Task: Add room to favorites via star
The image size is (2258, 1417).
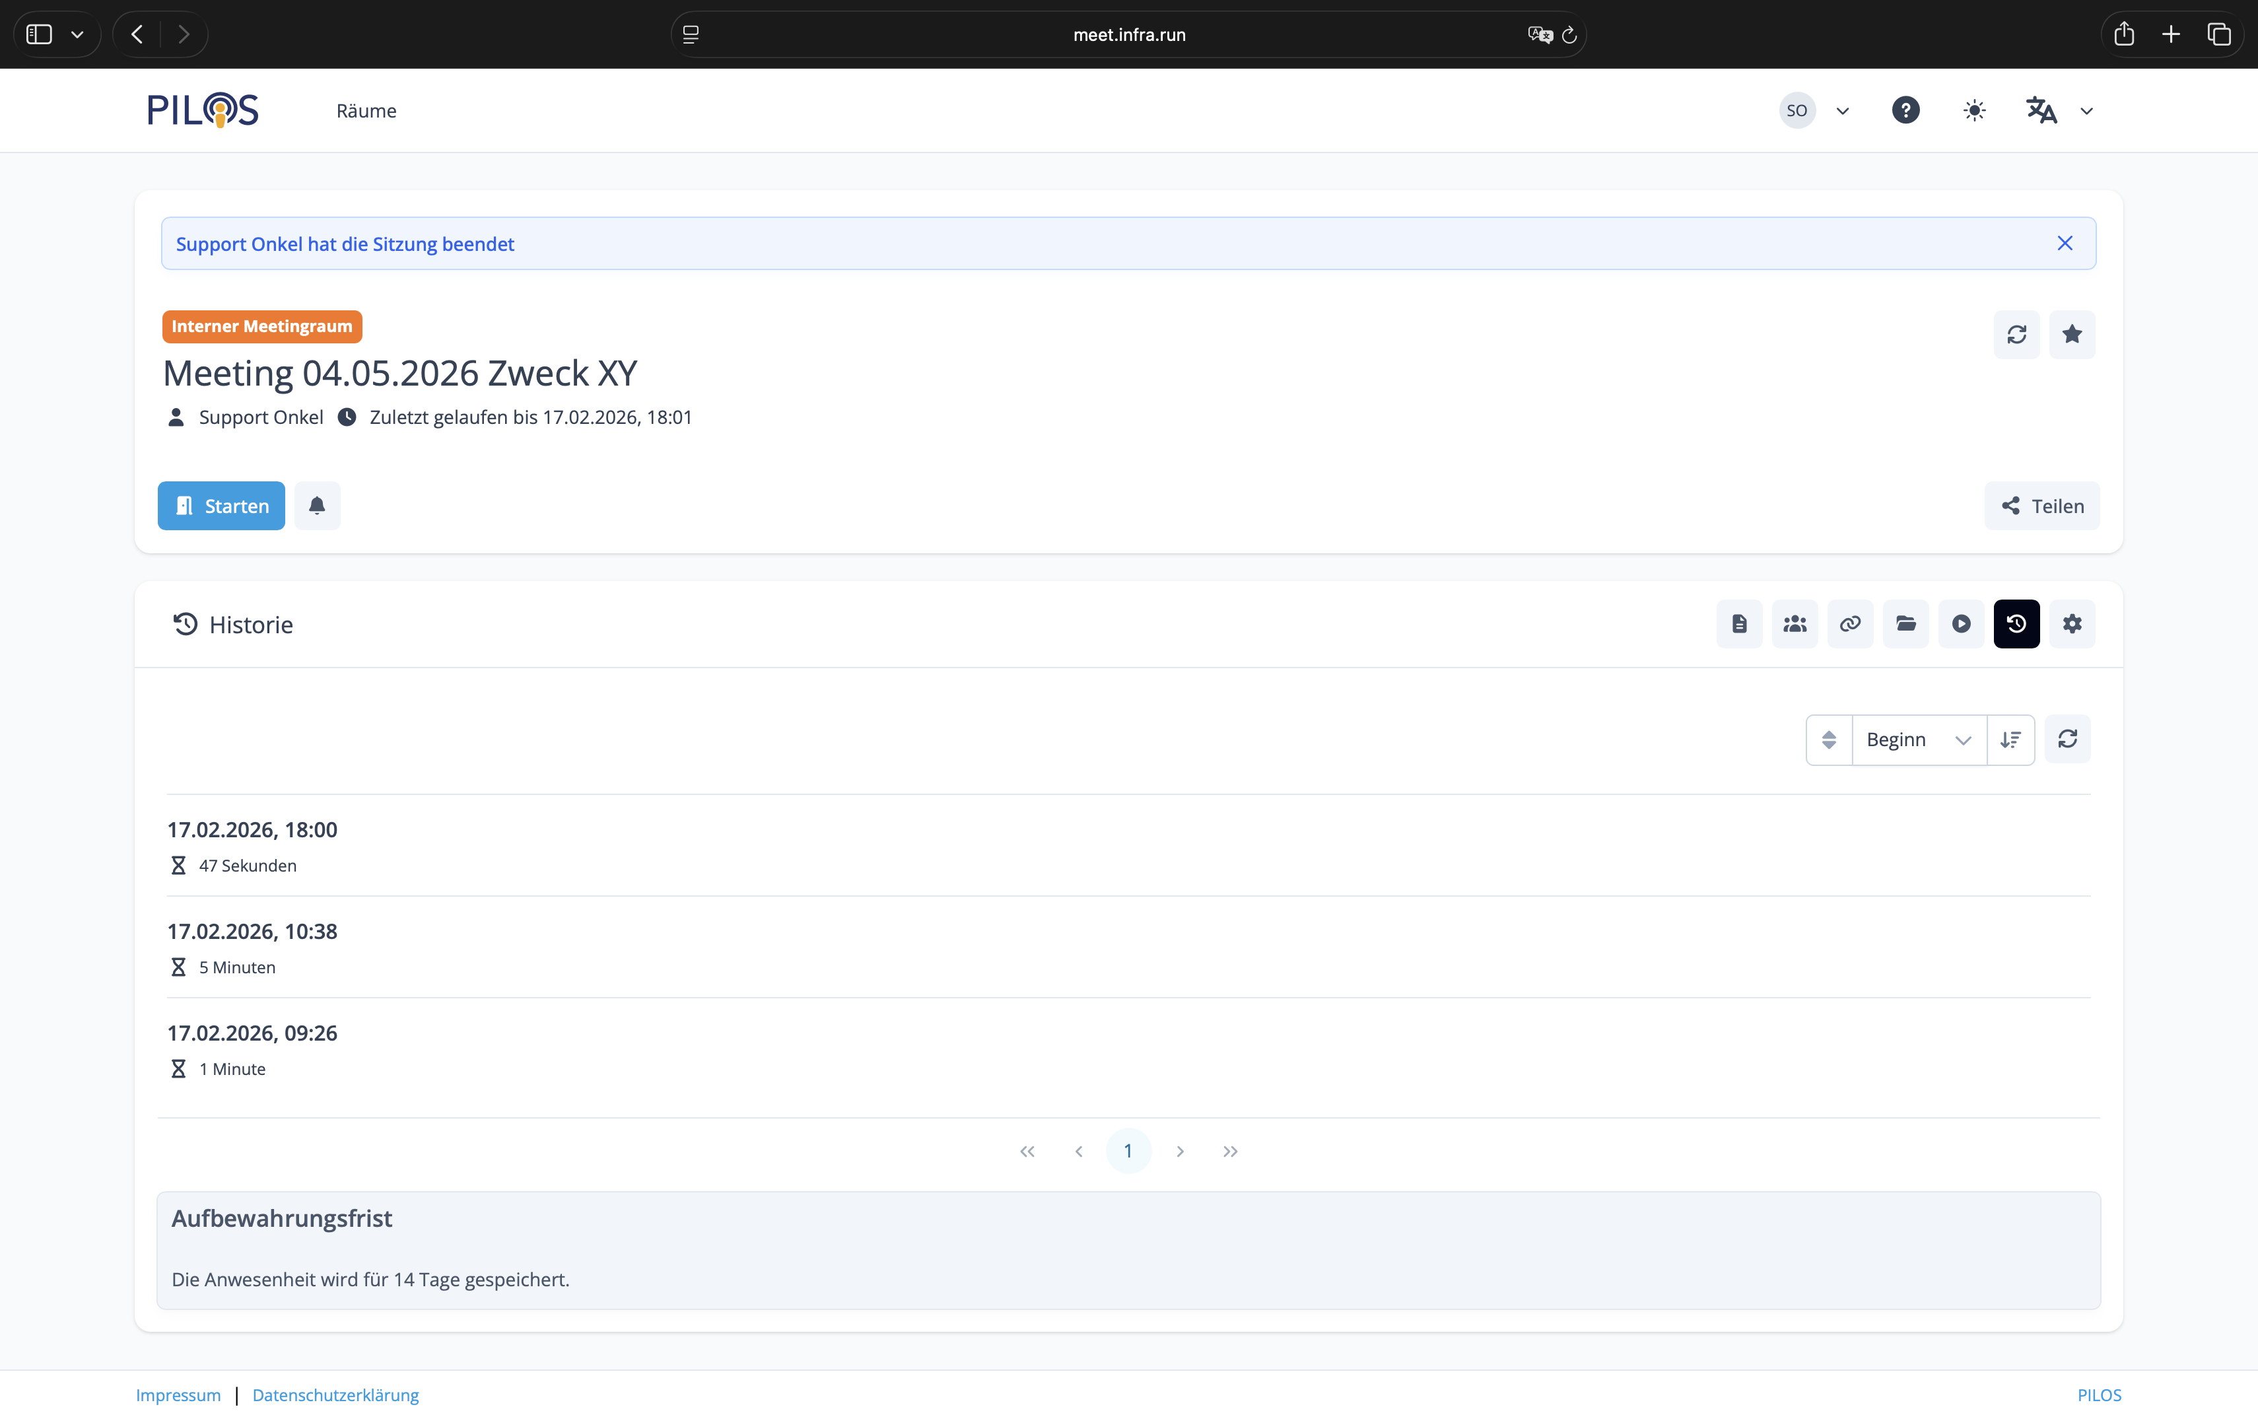Action: [2072, 335]
